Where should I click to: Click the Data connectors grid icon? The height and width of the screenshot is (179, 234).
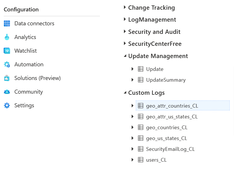click(x=7, y=23)
